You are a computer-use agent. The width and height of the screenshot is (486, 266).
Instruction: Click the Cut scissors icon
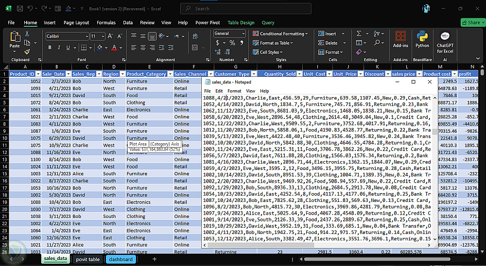[27, 34]
